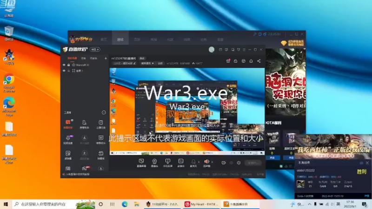Select the 任务 tab in the battle platform
372x209 pixels.
(x=203, y=39)
